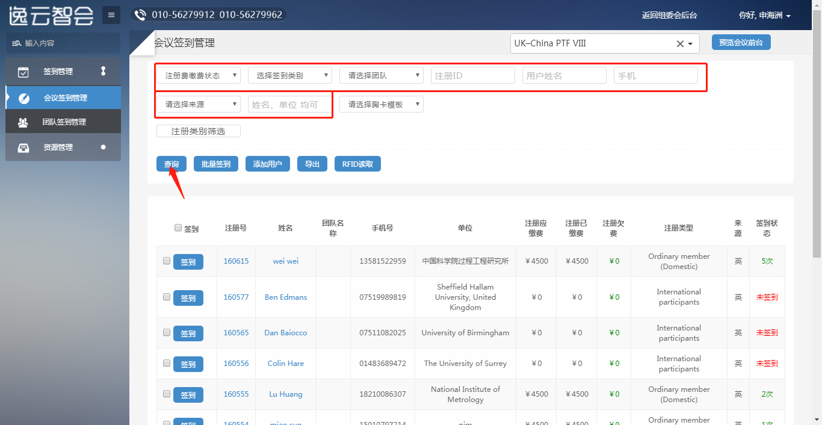Screen dimensions: 822x425
Task: Click the 查询 button
Action: [x=172, y=164]
